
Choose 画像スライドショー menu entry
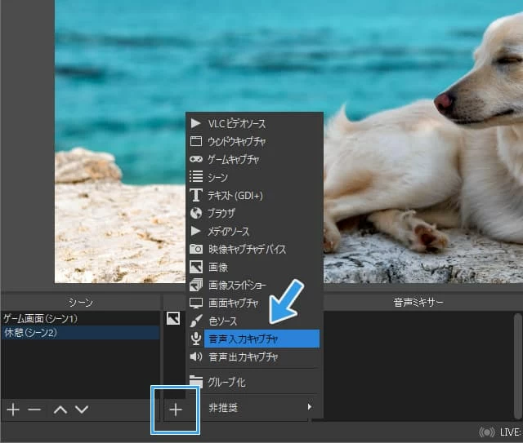pos(254,285)
